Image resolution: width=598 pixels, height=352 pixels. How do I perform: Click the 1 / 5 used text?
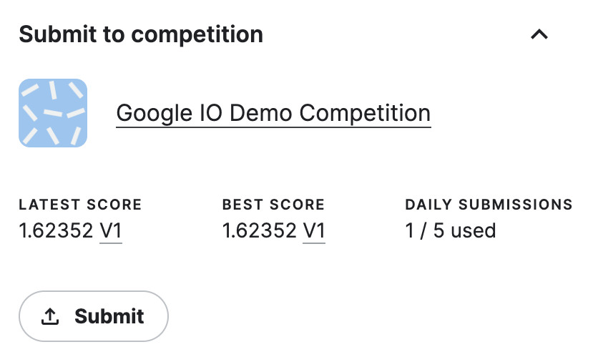450,230
